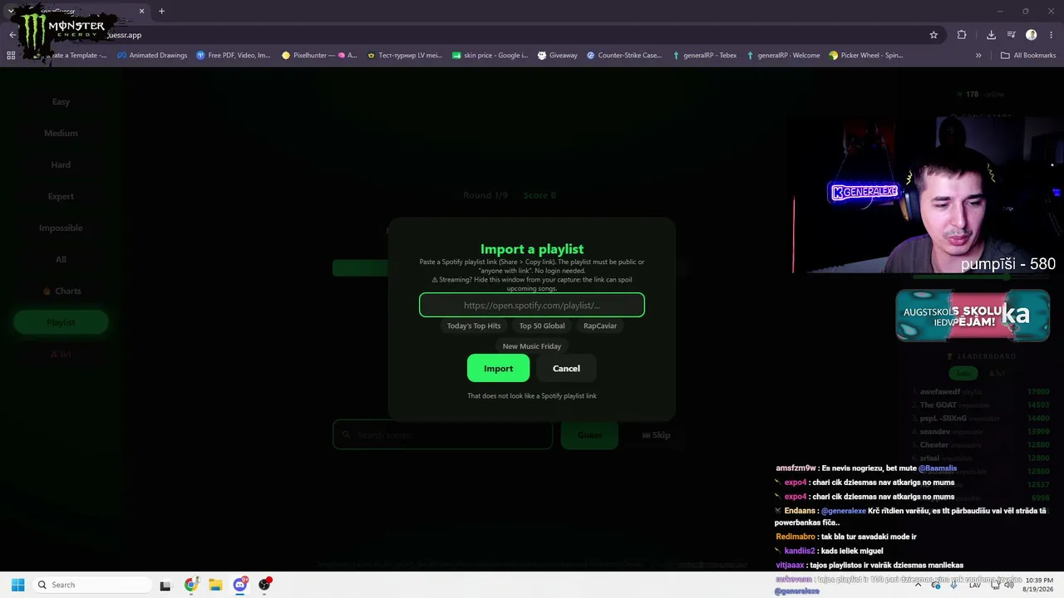Open the Chrome downloads icon
This screenshot has width=1064, height=598.
click(991, 35)
